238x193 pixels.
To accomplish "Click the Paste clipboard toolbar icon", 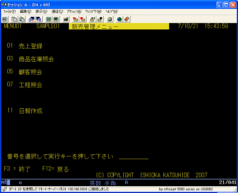I will 22,19.
